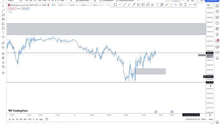The image size is (220, 124).
Task: Click the large gray zone rectangle at top of chart
Action: pos(106,29)
